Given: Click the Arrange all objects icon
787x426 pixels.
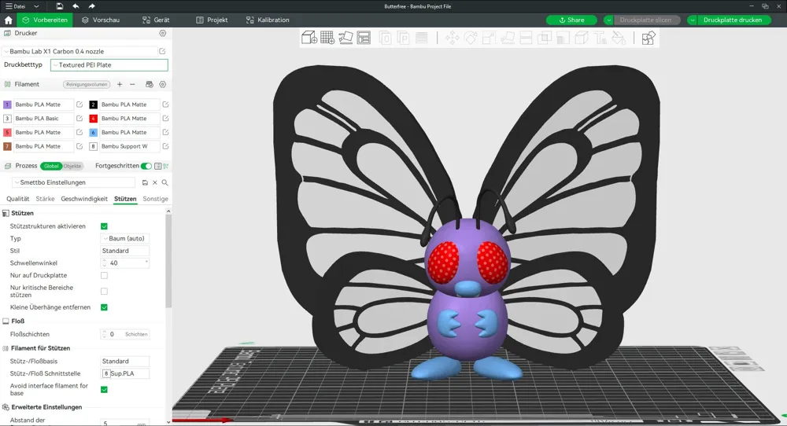Looking at the screenshot, I should 364,38.
